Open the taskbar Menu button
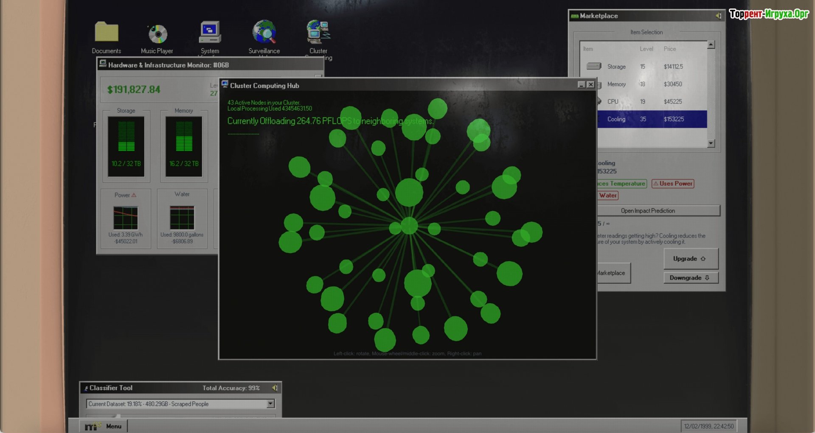Image resolution: width=815 pixels, height=433 pixels. click(104, 426)
